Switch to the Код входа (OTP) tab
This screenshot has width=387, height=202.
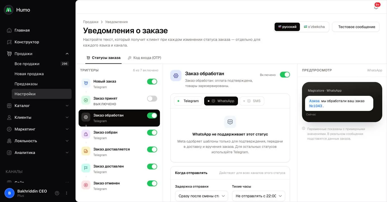click(145, 58)
